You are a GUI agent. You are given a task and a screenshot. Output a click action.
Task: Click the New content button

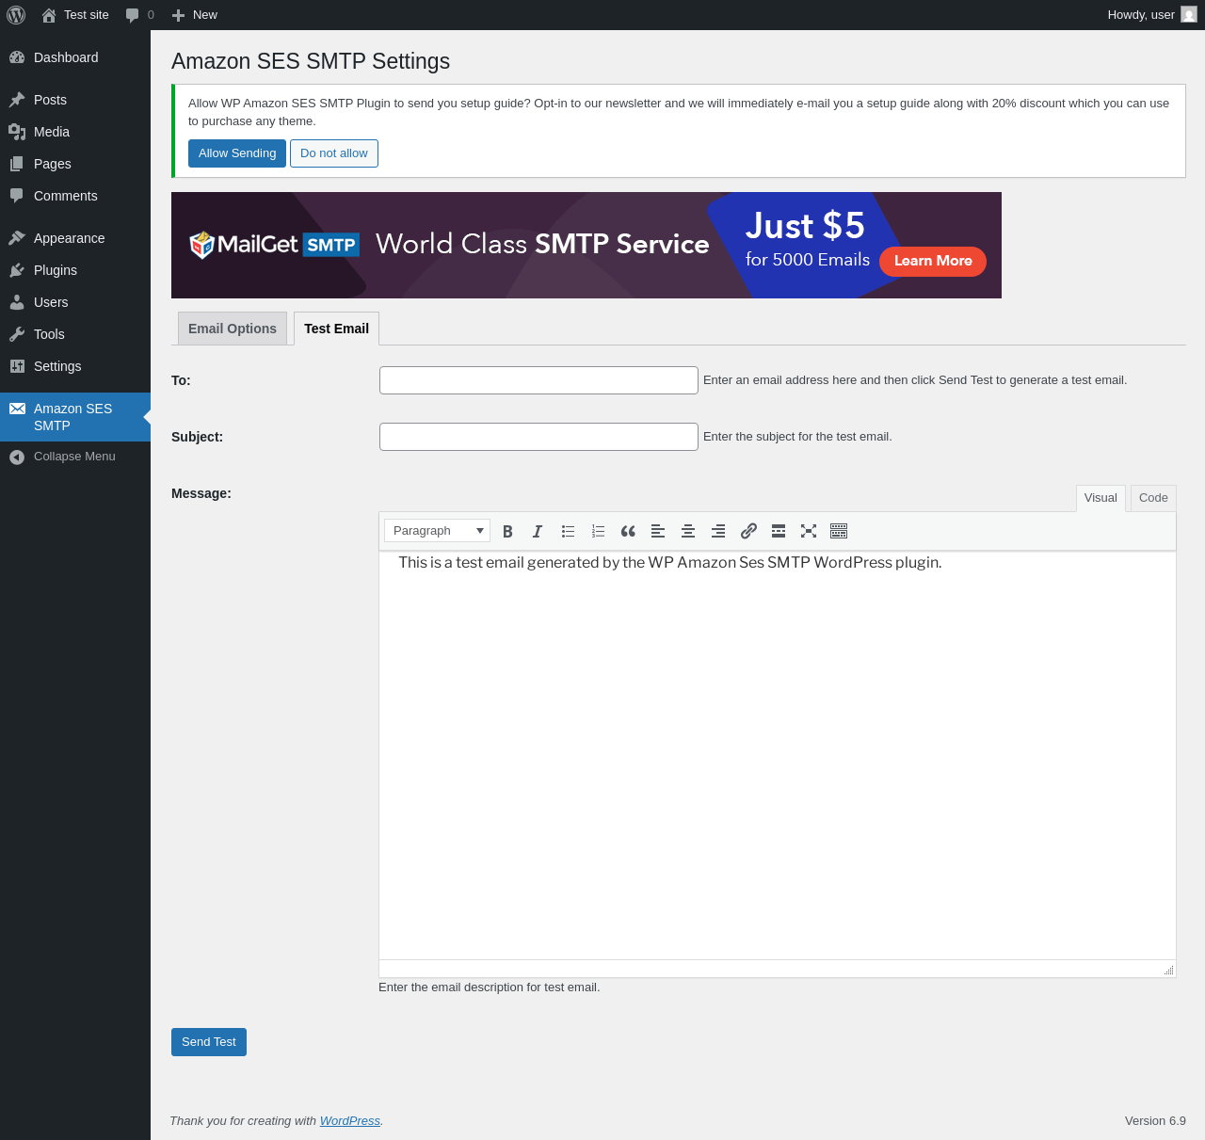(194, 15)
